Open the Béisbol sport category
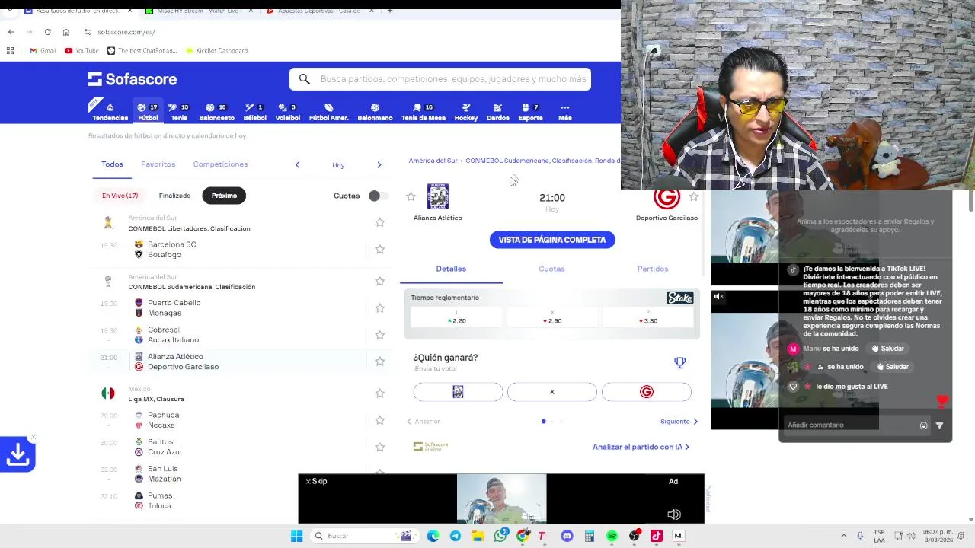The image size is (975, 548). click(254, 112)
